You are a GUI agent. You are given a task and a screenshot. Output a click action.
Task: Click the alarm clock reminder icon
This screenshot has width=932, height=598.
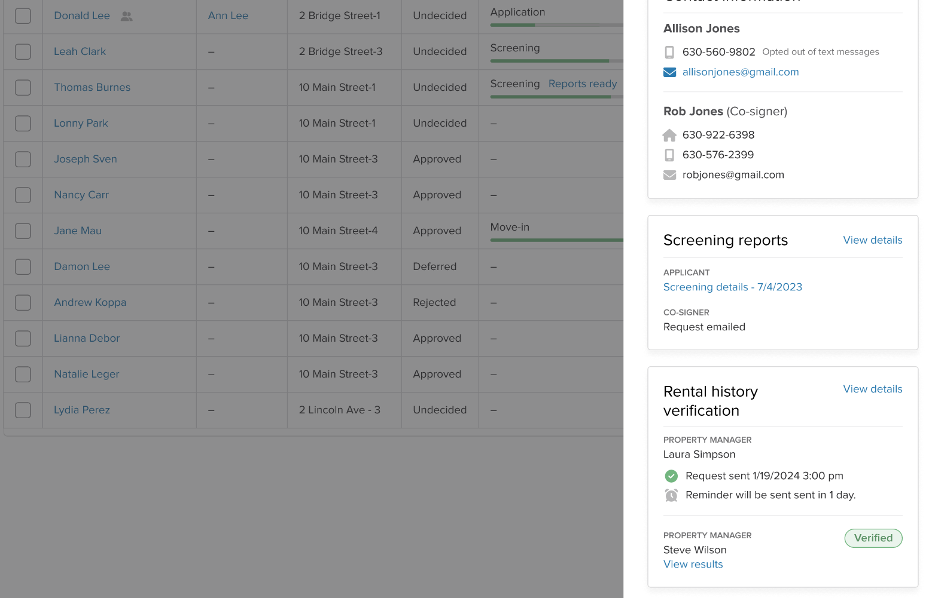coord(671,495)
